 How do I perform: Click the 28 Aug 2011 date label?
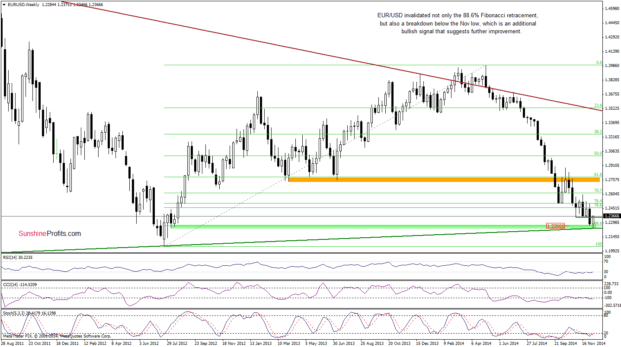point(13,343)
